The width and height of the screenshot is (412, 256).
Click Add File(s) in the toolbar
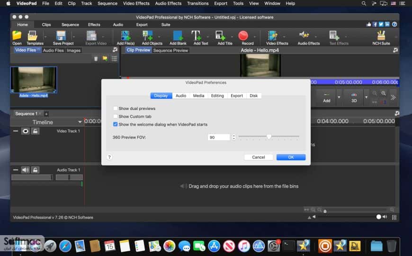[125, 38]
